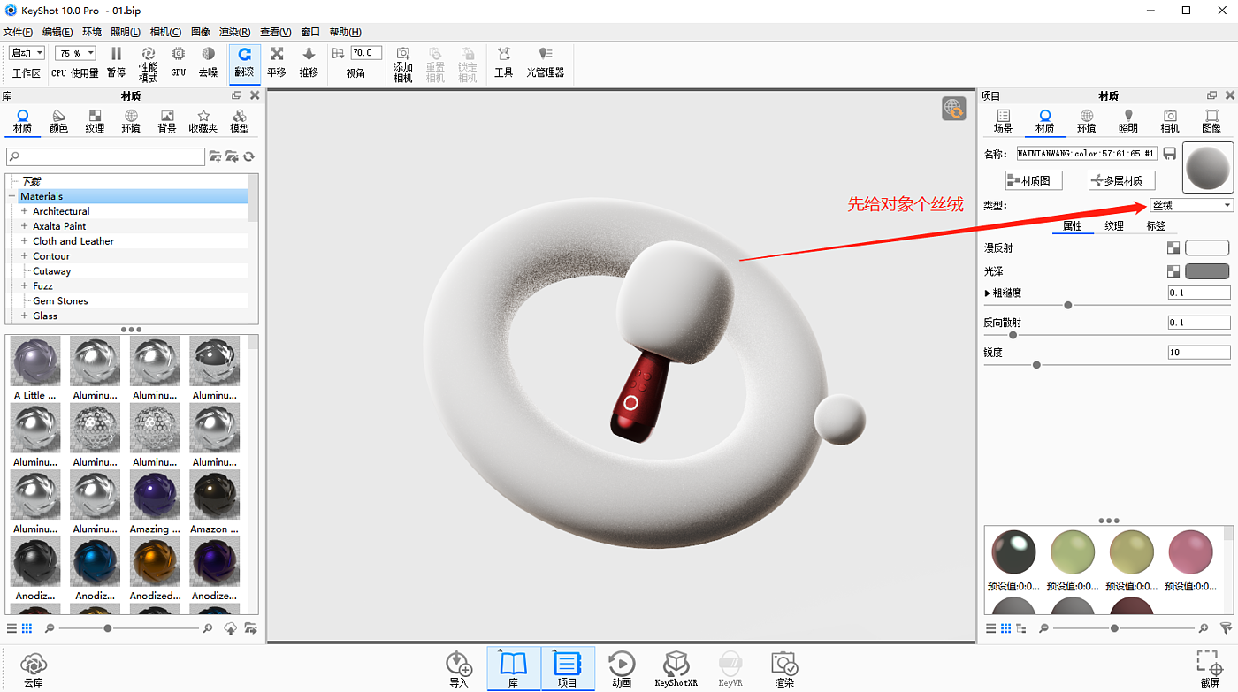
Task: Click the library material search field
Action: [x=106, y=156]
